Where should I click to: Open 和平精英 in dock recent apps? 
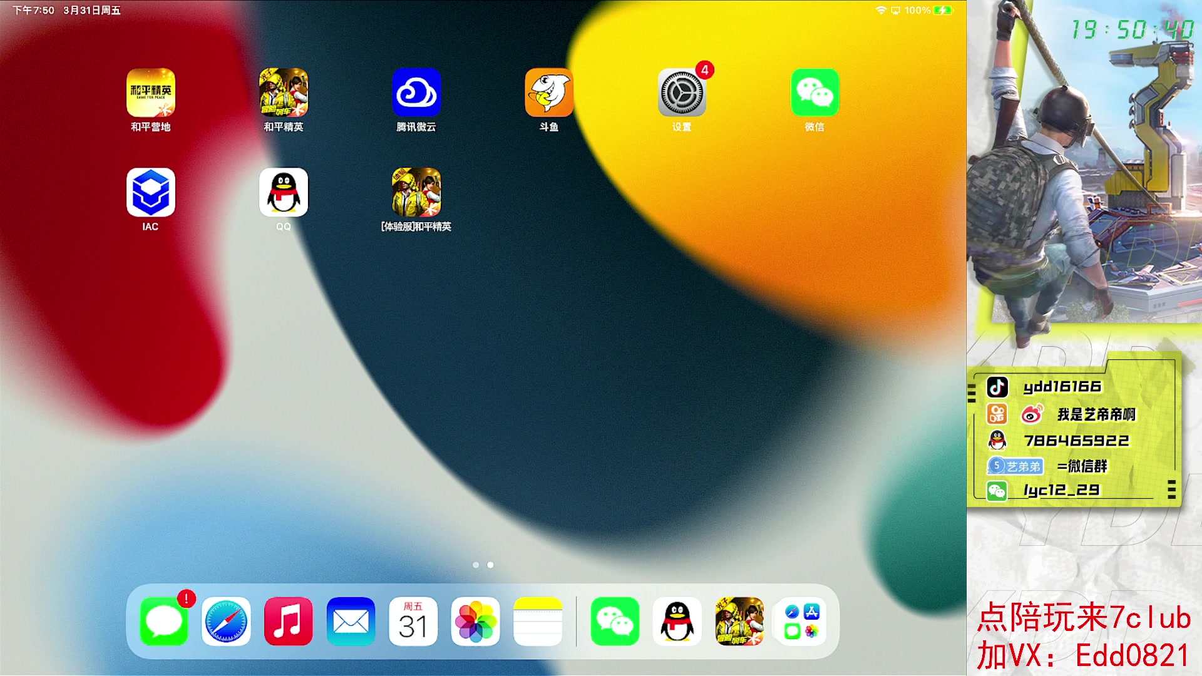coord(739,622)
